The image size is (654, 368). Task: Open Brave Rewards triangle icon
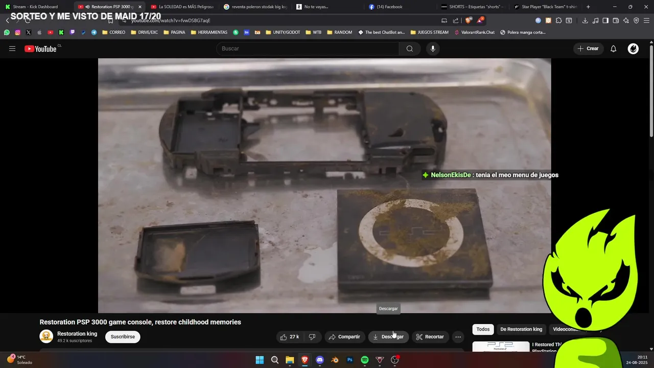click(x=480, y=20)
